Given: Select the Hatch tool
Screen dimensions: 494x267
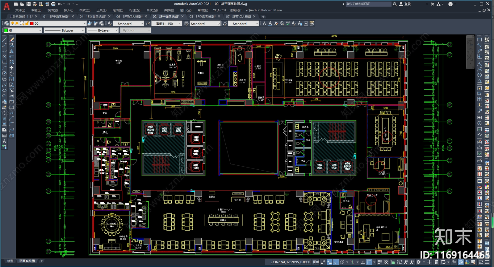Looking at the screenshot, I should tap(4, 119).
